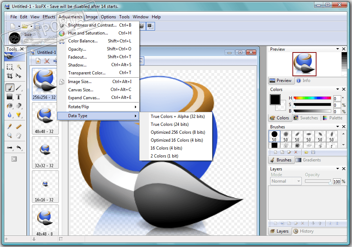Screen dimensions: 352x247
Task: Select True Colors + Alpha (32 bits)
Action: (176, 116)
